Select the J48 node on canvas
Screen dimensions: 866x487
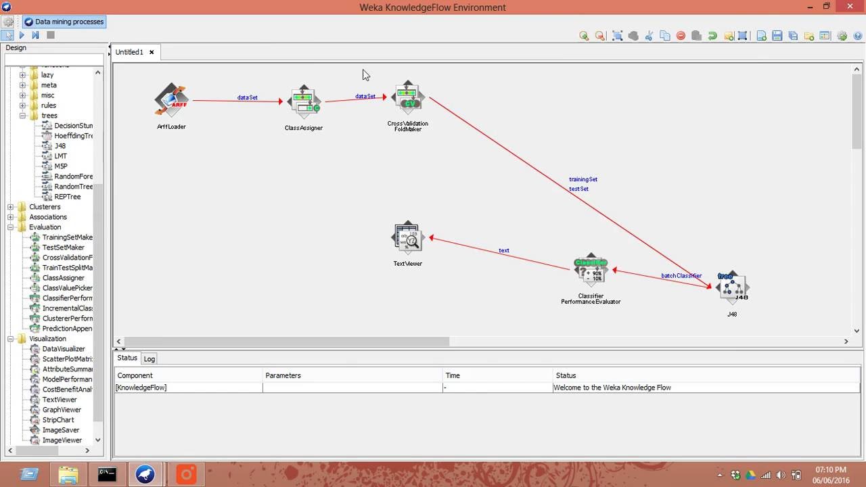tap(732, 289)
